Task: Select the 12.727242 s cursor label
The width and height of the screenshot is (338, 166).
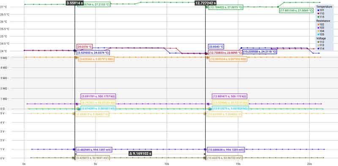Action: 205,3
